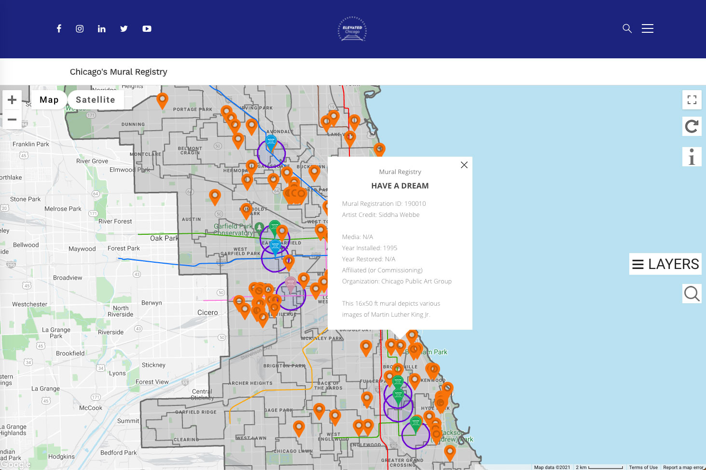Screen dimensions: 706x470
Task: Open the map info icon
Action: point(692,157)
